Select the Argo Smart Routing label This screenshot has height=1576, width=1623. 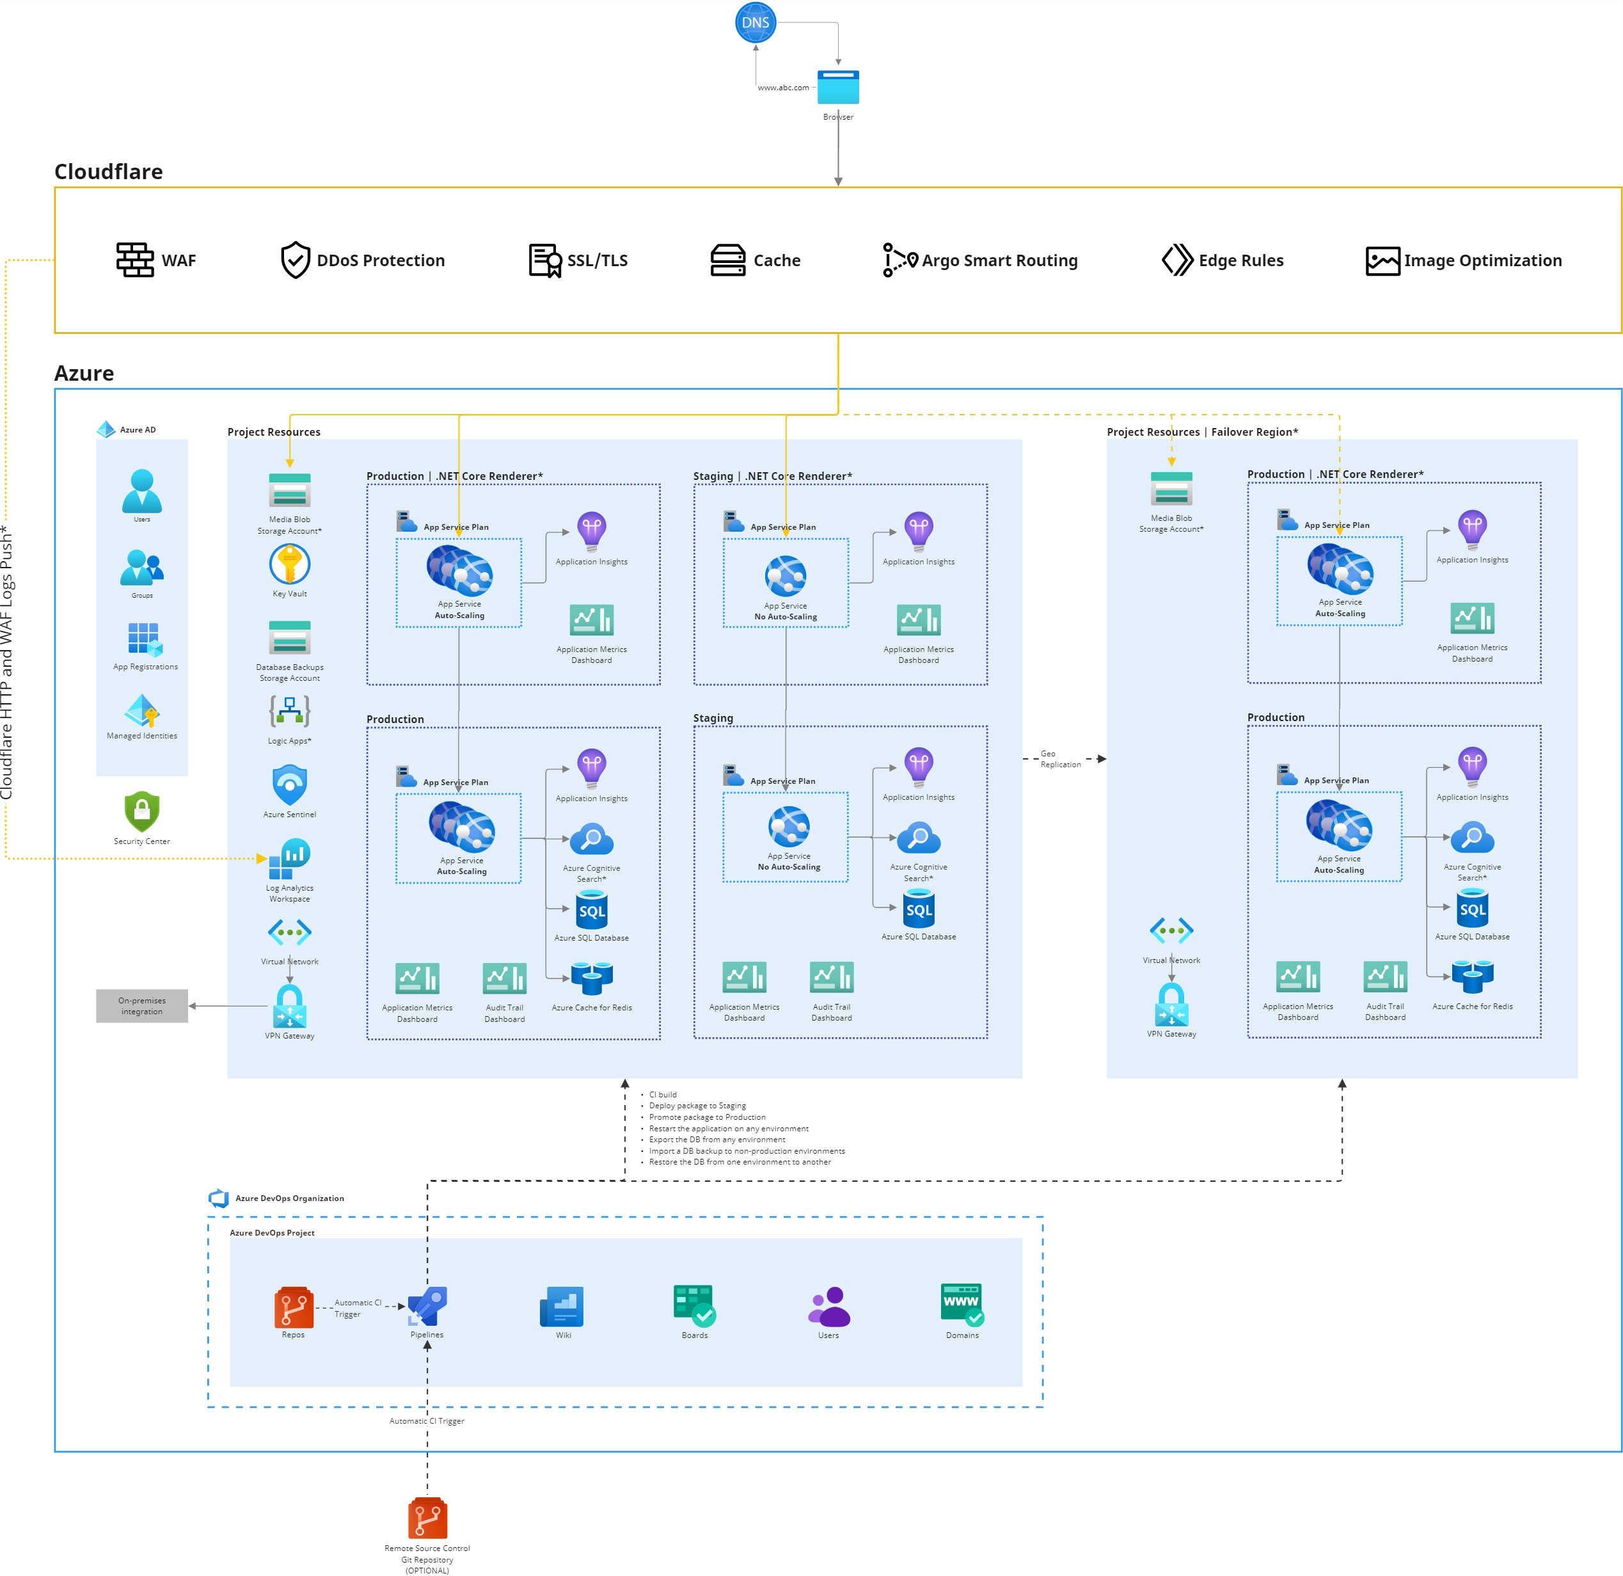pos(998,260)
